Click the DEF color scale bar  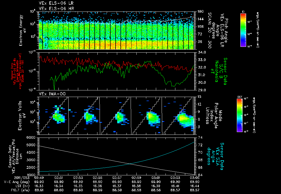tap(239, 115)
